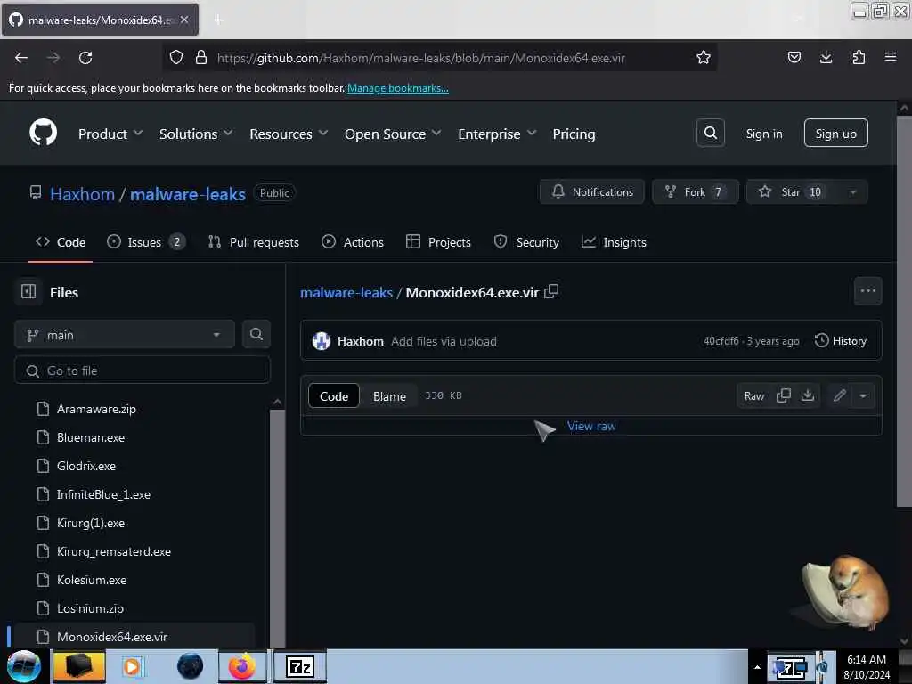The height and width of the screenshot is (684, 912).
Task: Open Windows Start menu orb
Action: click(x=24, y=666)
